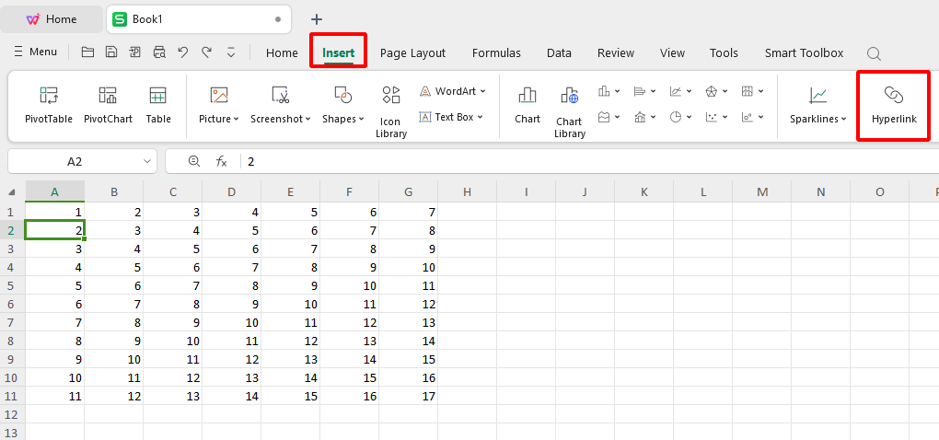Open the Print Preview icon
Screen dimensions: 939x440
click(x=159, y=52)
